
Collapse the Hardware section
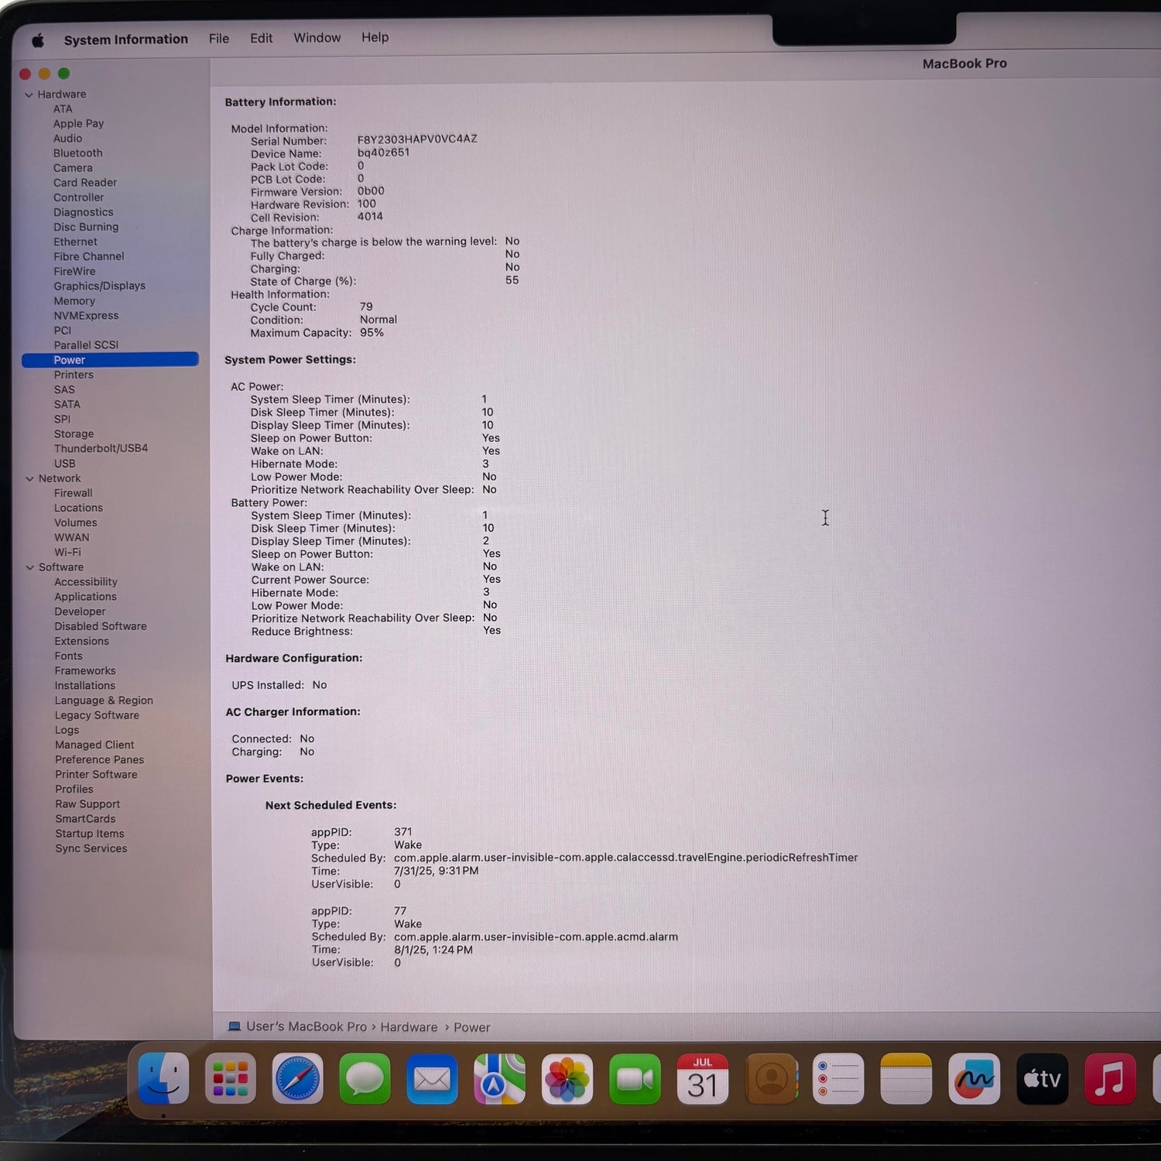(x=29, y=94)
